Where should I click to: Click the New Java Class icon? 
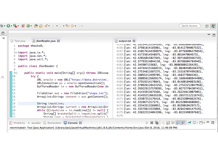pos(28,26)
